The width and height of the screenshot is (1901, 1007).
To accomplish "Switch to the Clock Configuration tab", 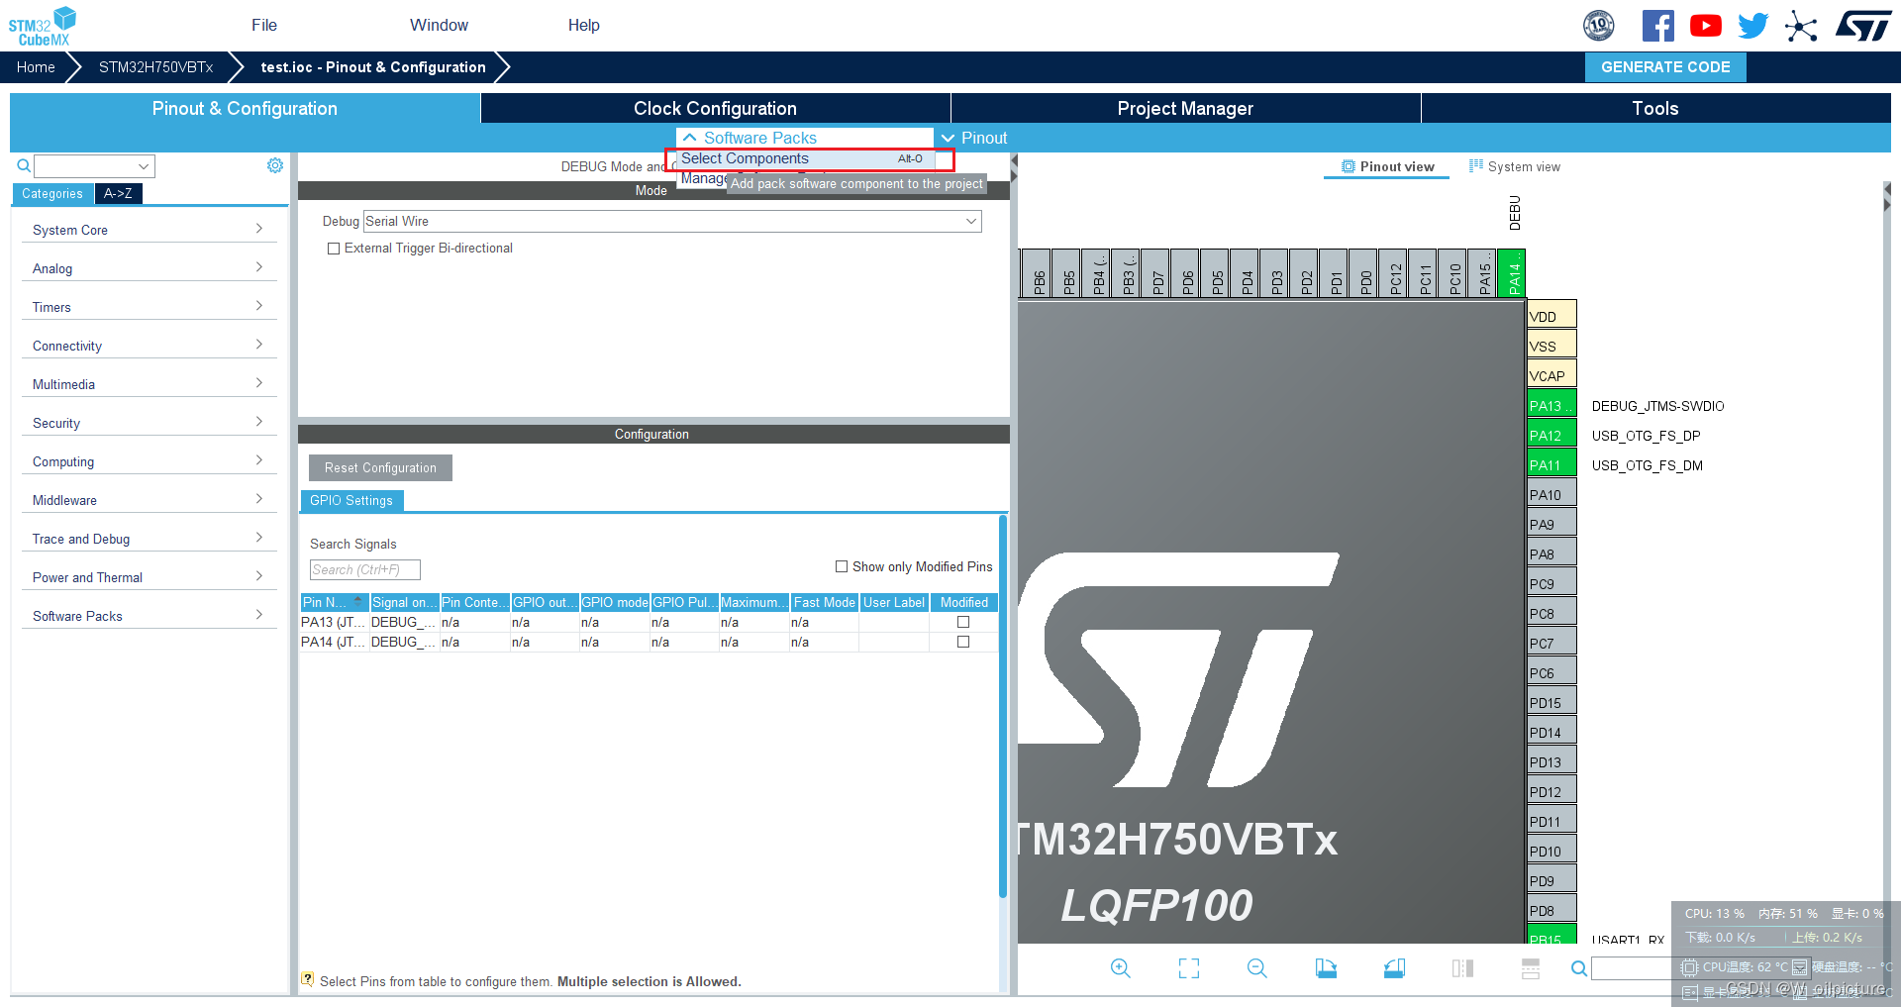I will 715,109.
